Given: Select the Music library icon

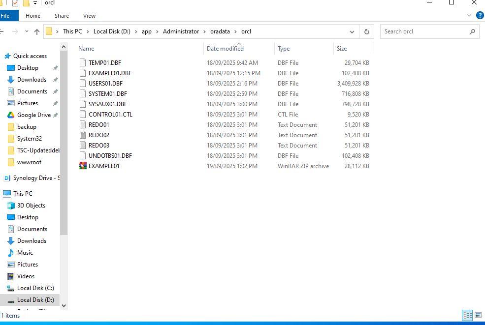Looking at the screenshot, I should tap(11, 253).
